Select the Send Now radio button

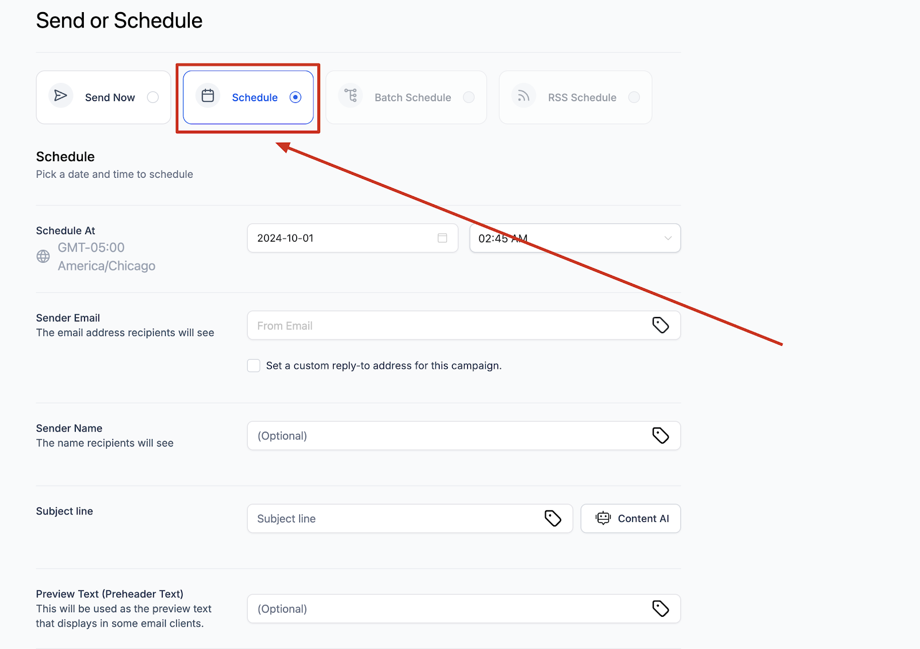pyautogui.click(x=153, y=97)
